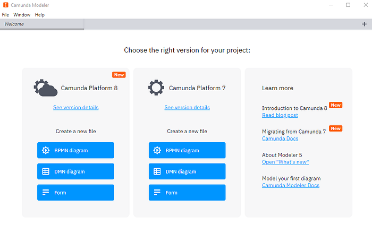Create a Camunda Platform 7 Form
372x225 pixels.
pyautogui.click(x=187, y=193)
